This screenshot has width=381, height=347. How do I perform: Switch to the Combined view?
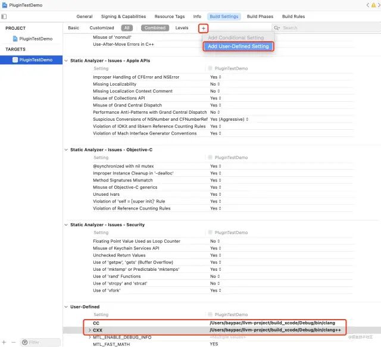[x=155, y=28]
